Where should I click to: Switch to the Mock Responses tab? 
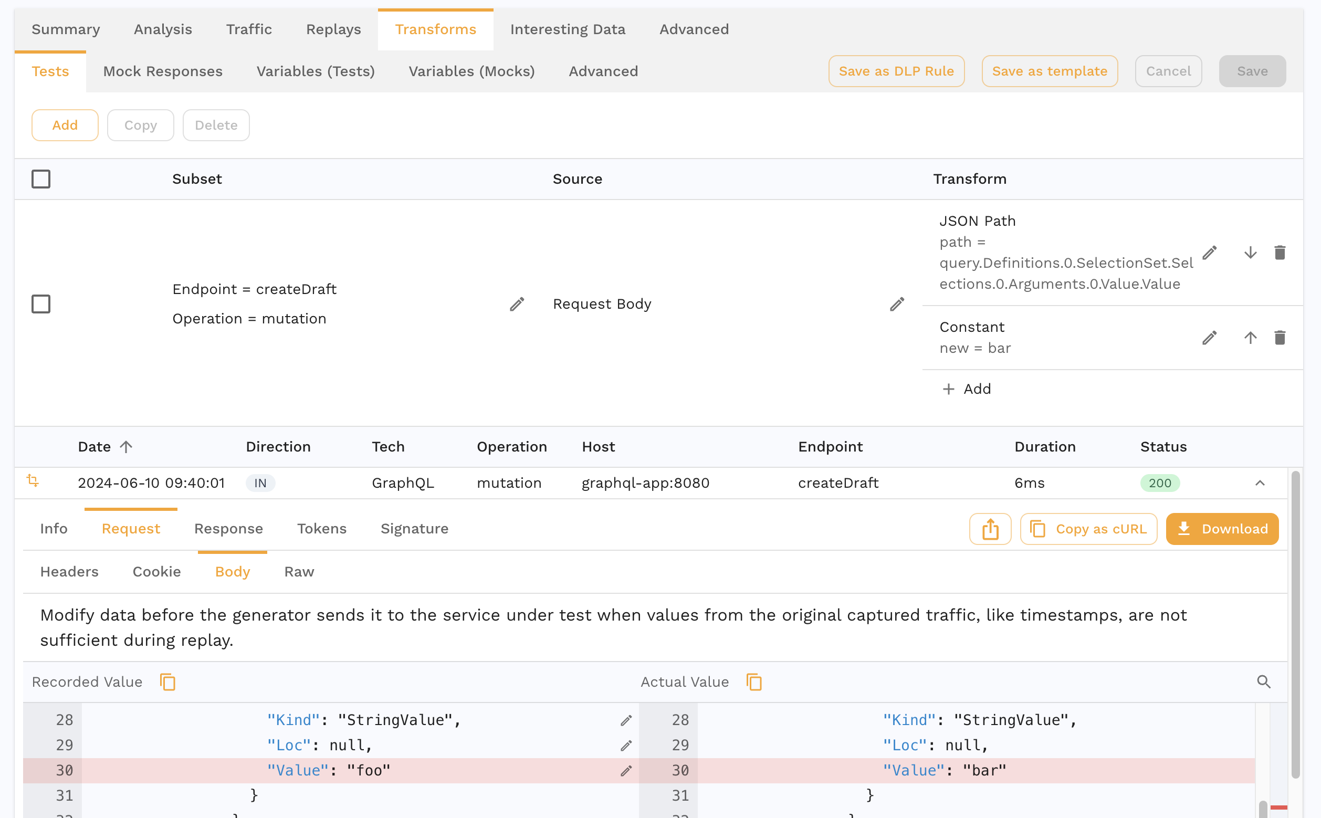(x=162, y=71)
